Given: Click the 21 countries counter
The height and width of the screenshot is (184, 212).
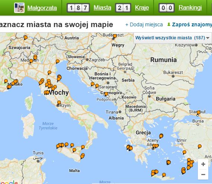Looking at the screenshot, I should coord(123,8).
